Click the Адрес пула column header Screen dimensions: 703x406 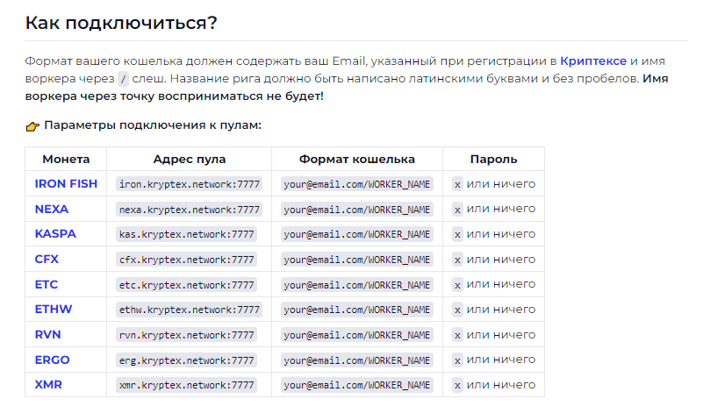click(x=190, y=159)
